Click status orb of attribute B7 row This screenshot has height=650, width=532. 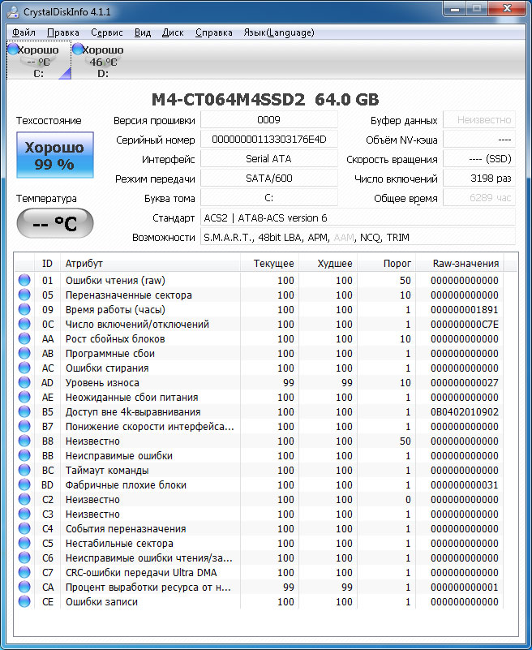tap(24, 426)
